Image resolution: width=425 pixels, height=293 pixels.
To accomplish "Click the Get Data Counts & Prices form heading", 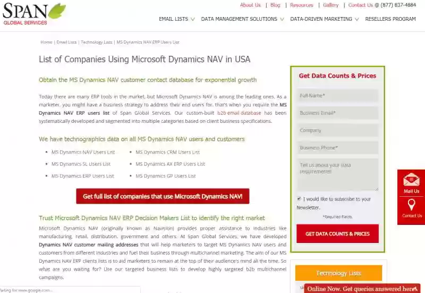I will pyautogui.click(x=337, y=76).
